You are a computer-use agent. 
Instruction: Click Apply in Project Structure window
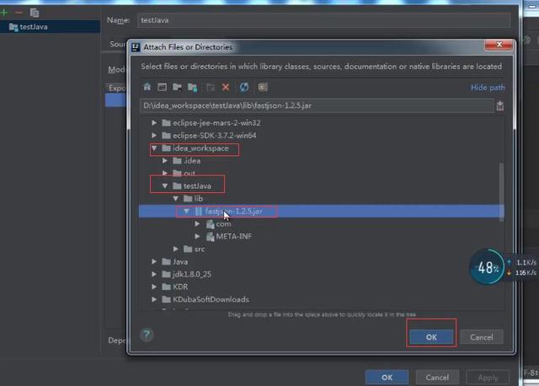488,378
